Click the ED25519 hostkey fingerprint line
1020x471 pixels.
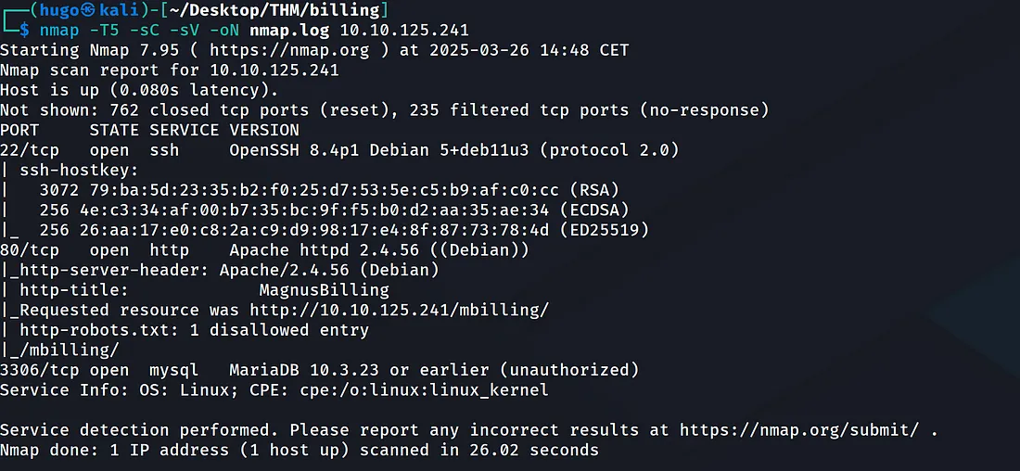coord(325,230)
